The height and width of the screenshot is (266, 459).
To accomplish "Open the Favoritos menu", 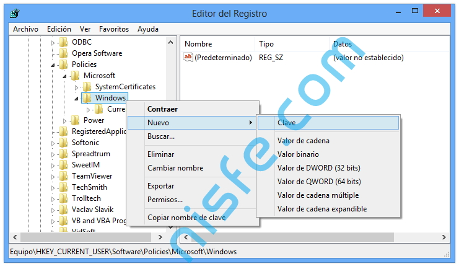I will tap(114, 29).
